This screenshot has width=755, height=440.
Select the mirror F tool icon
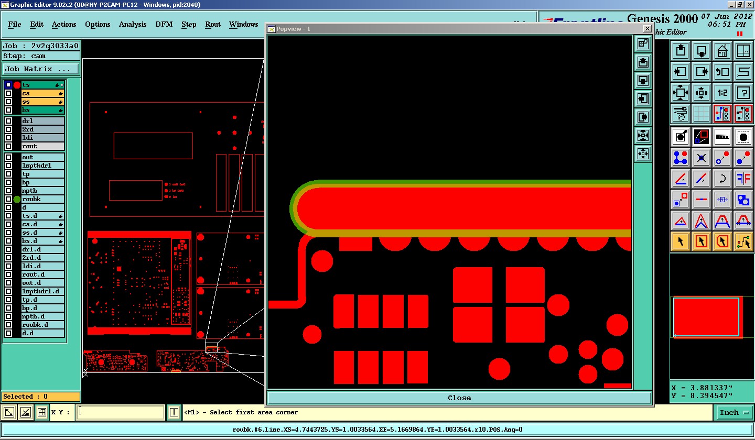(743, 179)
